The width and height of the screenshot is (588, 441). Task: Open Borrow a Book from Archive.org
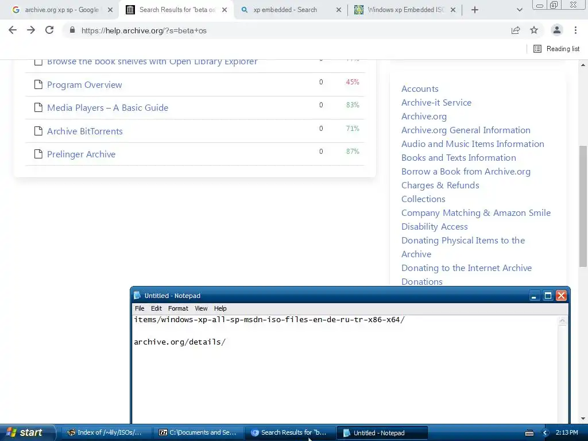[466, 171]
